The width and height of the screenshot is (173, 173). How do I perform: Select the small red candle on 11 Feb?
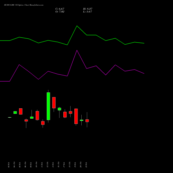pyautogui.click(x=43, y=123)
